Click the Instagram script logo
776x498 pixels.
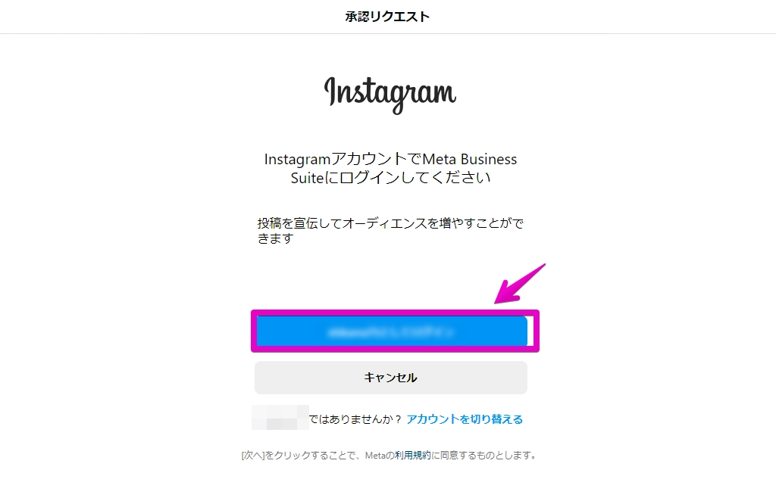390,95
